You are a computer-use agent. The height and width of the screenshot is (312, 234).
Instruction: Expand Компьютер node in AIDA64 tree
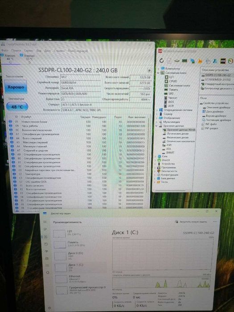159,69
